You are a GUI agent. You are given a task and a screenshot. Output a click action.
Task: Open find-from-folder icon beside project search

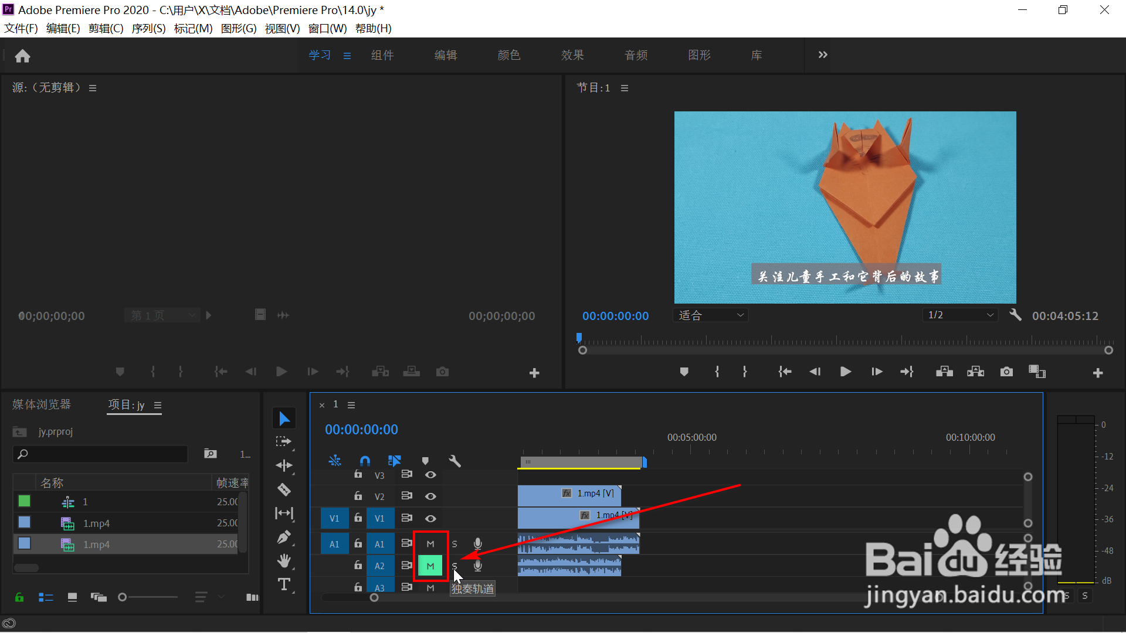210,454
